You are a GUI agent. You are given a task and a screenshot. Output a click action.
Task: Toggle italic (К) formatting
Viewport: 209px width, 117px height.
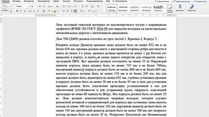(21, 11)
